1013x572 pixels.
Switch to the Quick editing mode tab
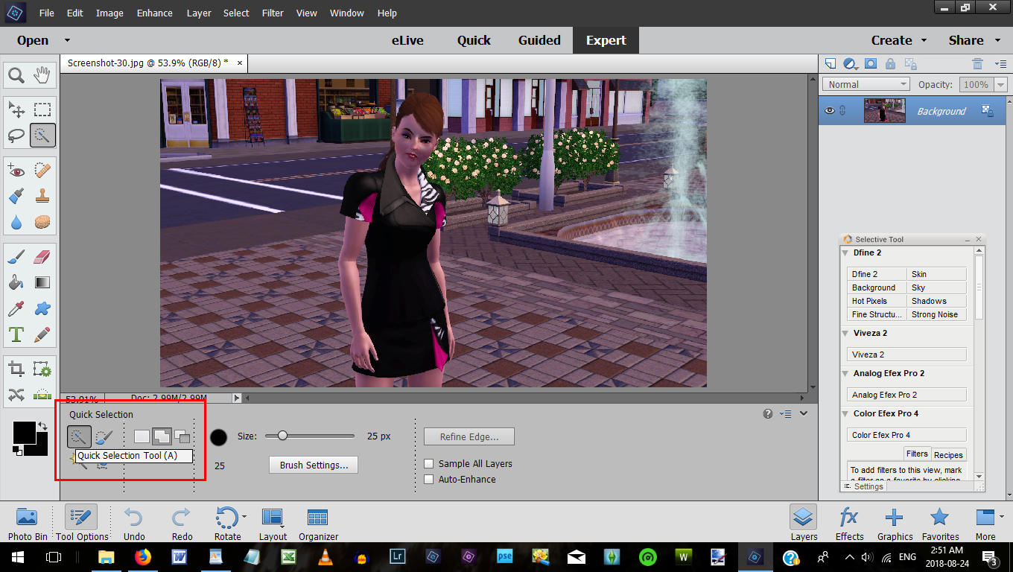474,40
